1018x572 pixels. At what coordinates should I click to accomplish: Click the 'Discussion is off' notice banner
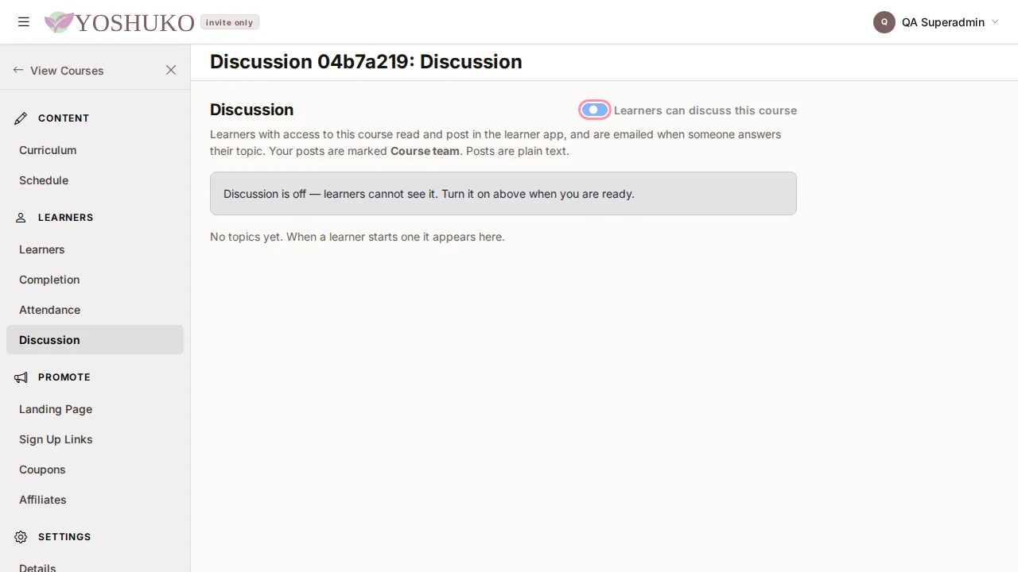(503, 193)
